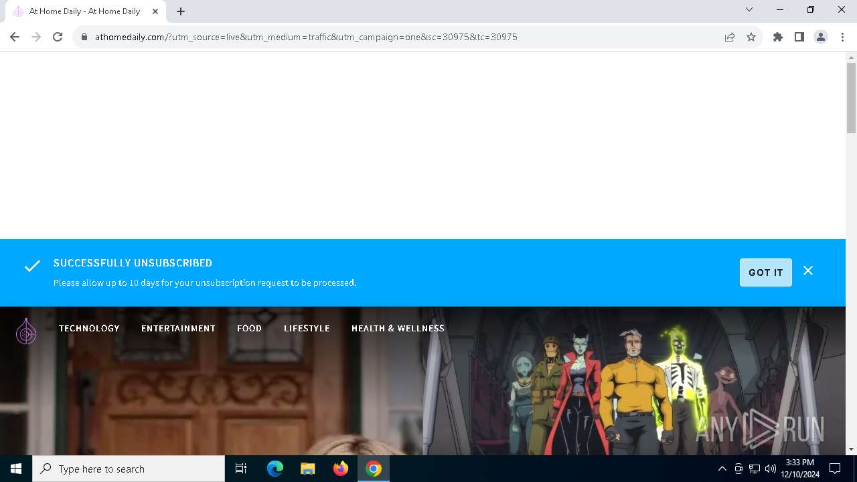Open the Chrome profile avatar
Viewport: 857px width, 482px height.
(x=821, y=37)
